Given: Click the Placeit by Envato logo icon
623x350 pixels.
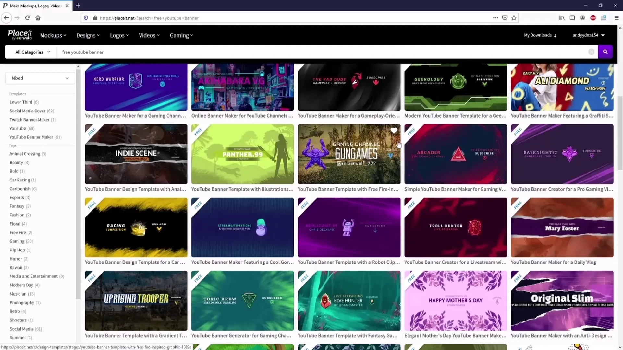Looking at the screenshot, I should [20, 35].
